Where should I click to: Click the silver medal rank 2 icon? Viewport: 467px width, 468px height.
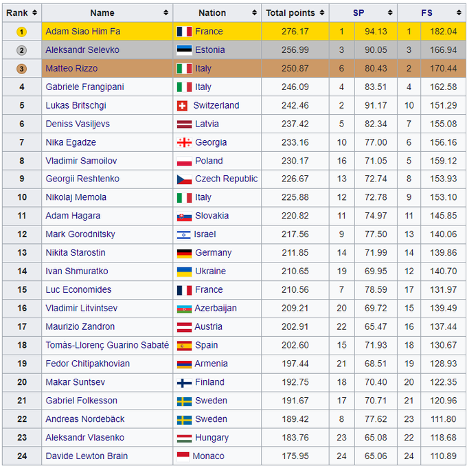21,50
